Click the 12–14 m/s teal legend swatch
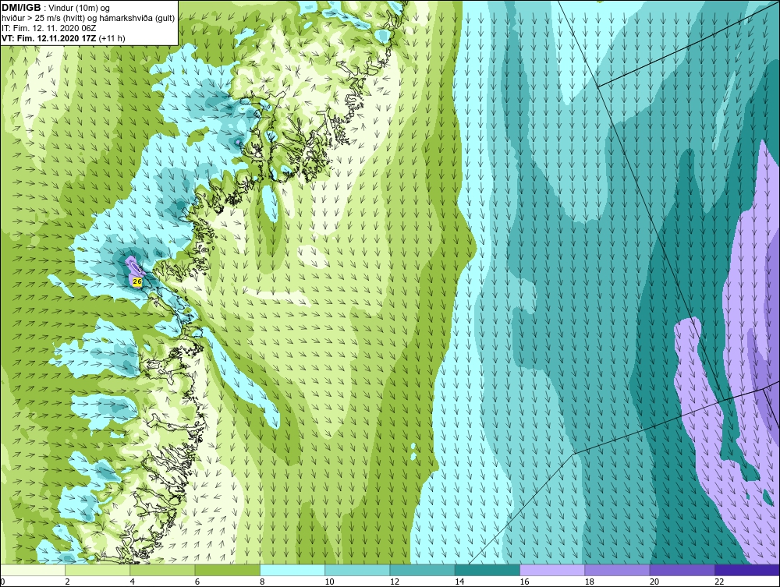Image resolution: width=780 pixels, height=587 pixels. click(x=422, y=570)
